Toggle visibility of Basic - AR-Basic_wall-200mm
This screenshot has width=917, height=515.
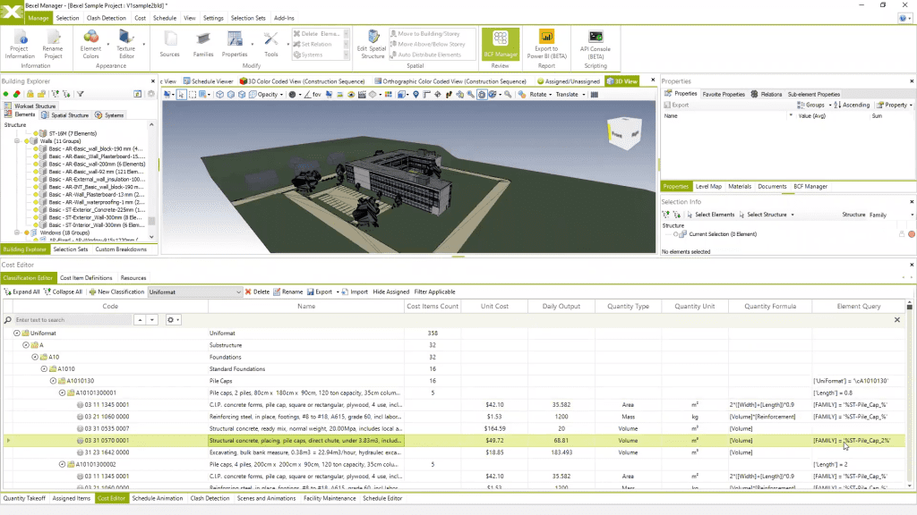[36, 165]
